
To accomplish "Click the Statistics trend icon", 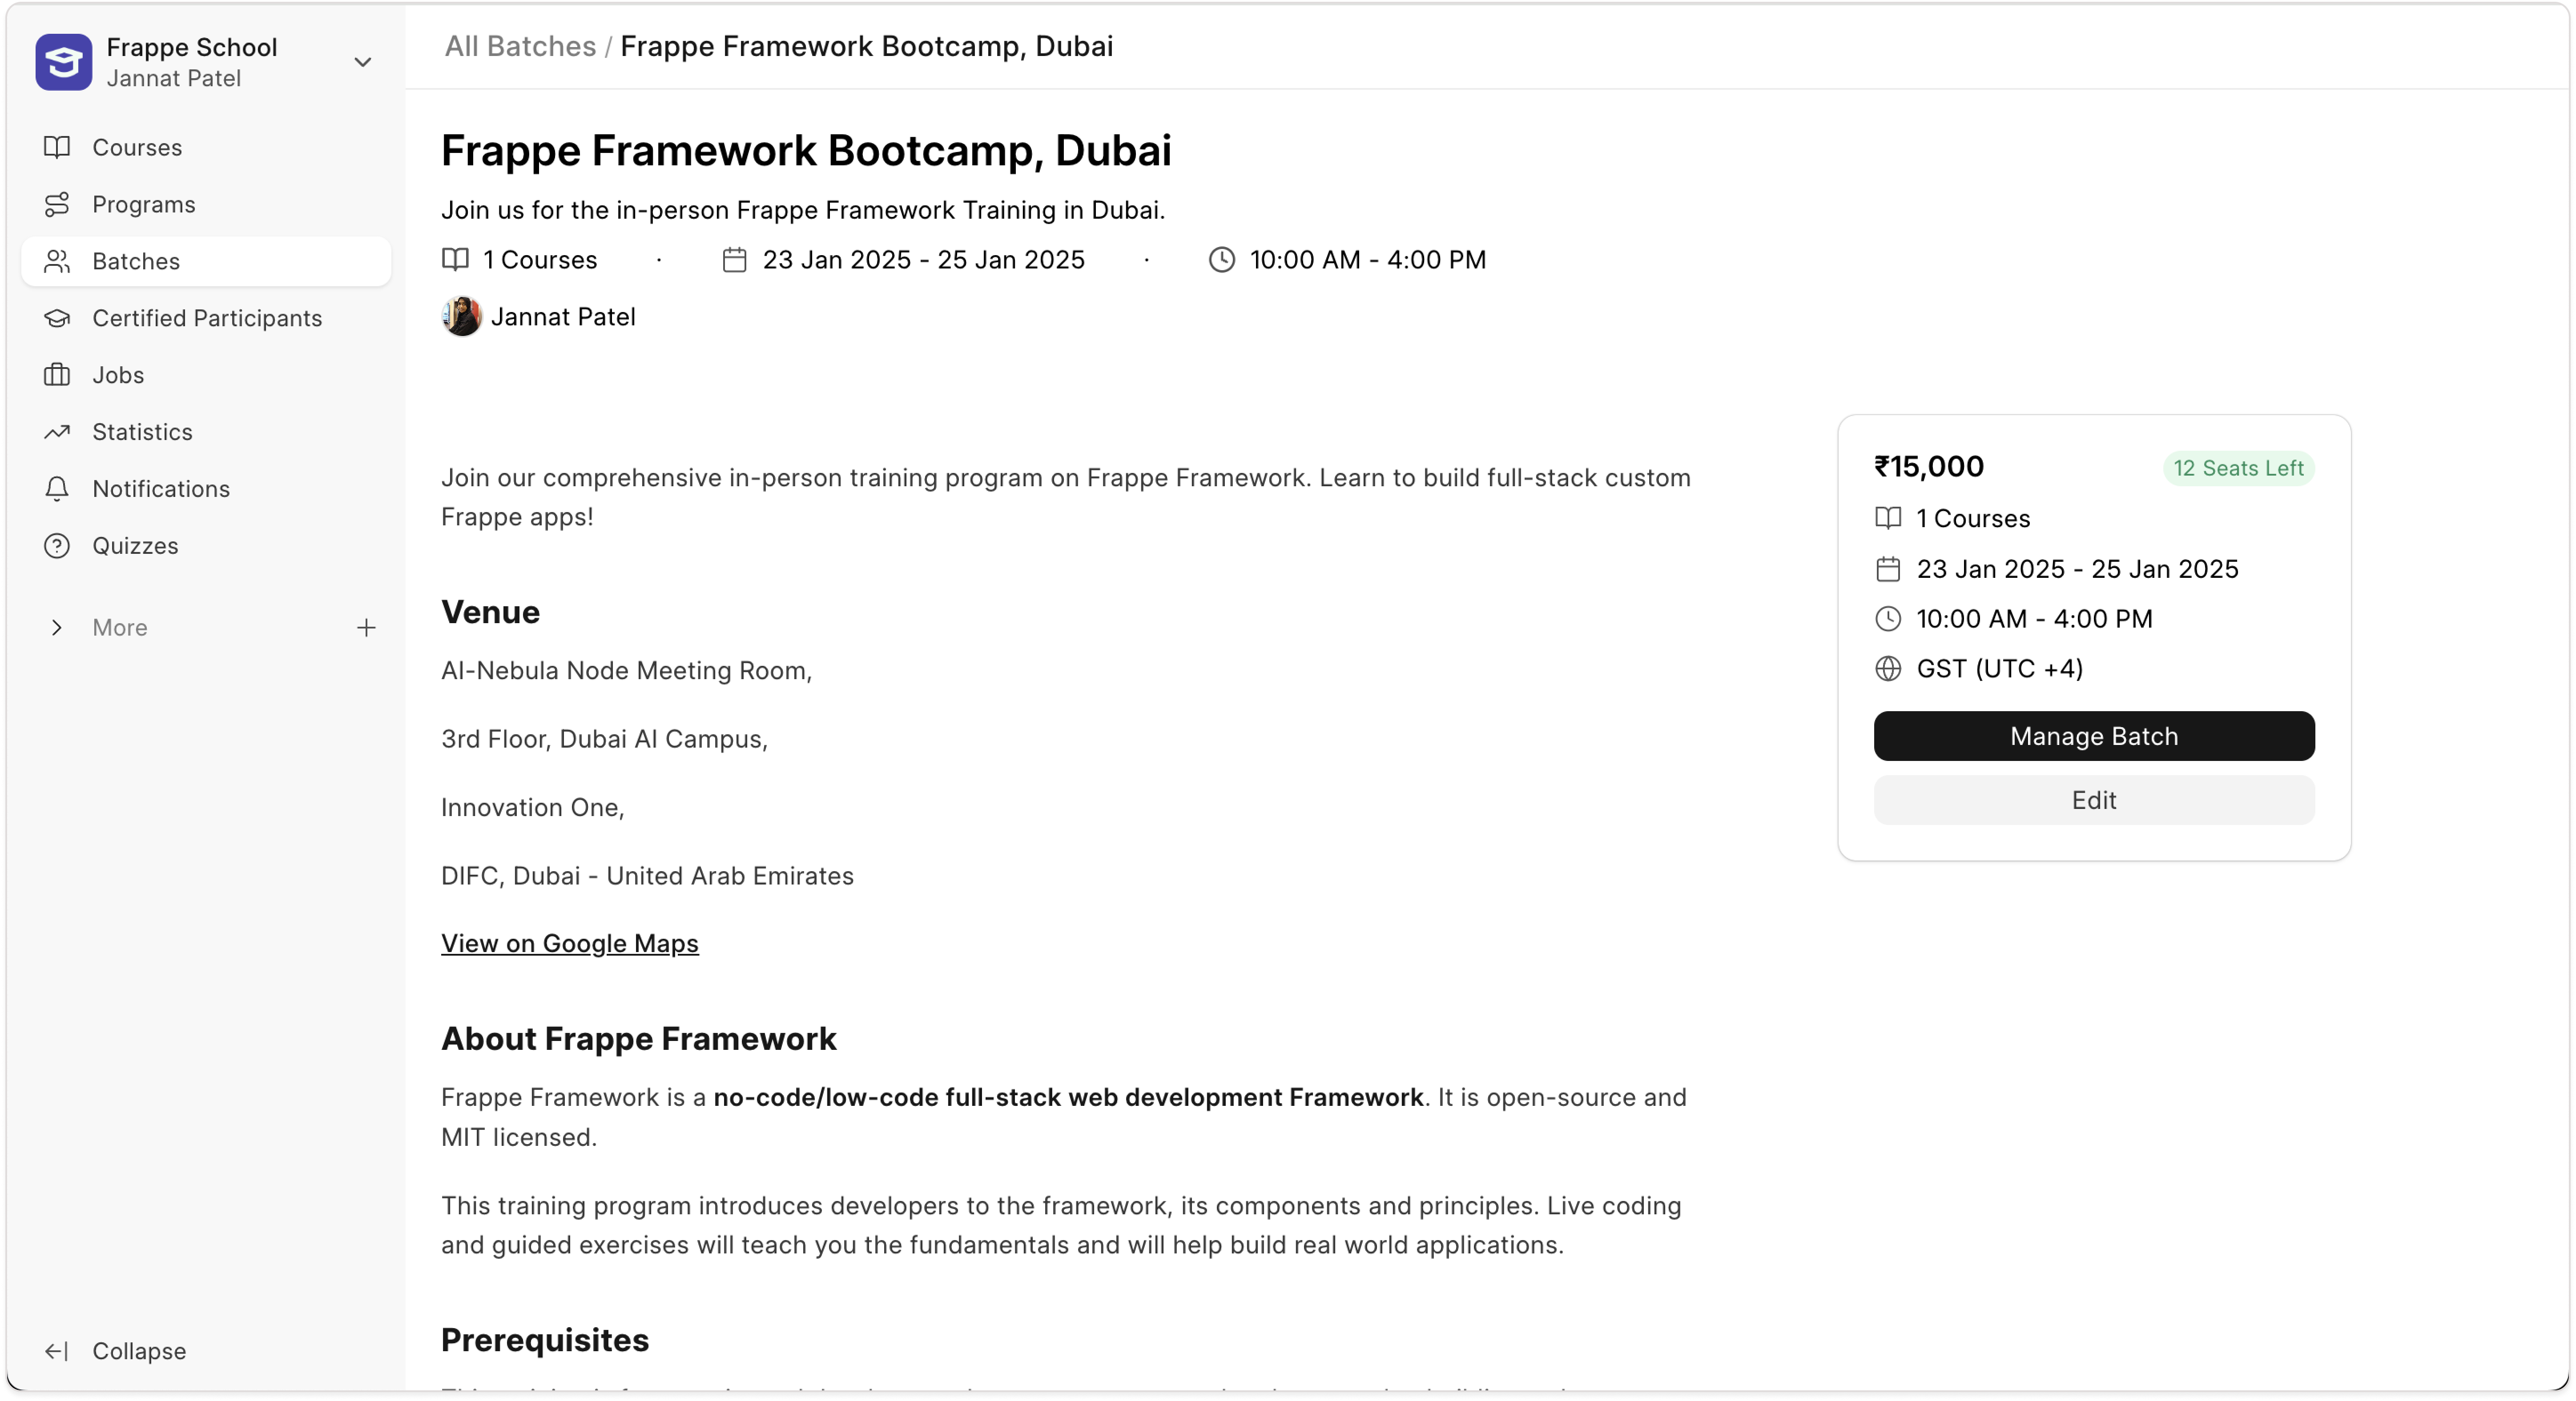I will pyautogui.click(x=57, y=432).
